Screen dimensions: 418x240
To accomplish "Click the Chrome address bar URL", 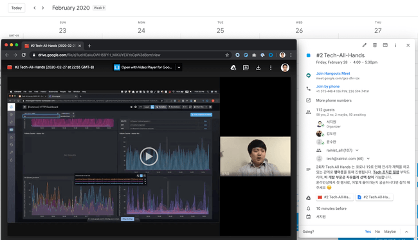I will click(x=99, y=55).
